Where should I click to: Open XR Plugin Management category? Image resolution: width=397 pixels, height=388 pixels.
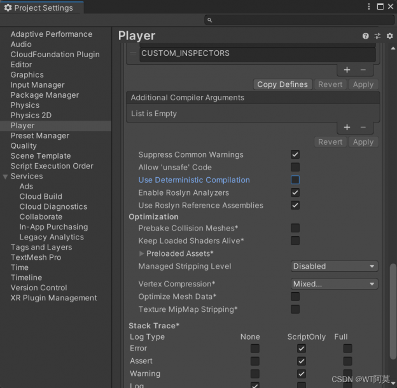pos(53,298)
